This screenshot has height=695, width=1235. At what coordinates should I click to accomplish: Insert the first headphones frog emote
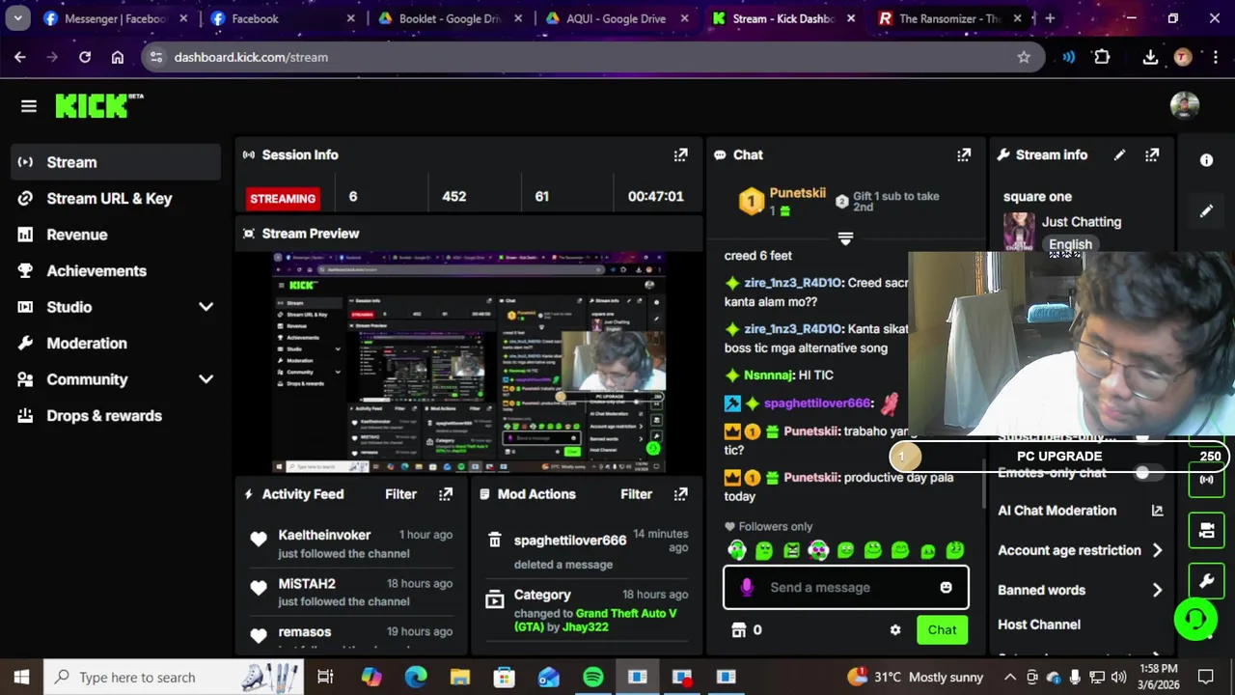(736, 550)
